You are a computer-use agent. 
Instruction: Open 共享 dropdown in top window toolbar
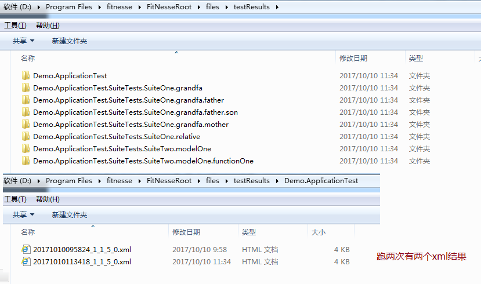coord(23,41)
